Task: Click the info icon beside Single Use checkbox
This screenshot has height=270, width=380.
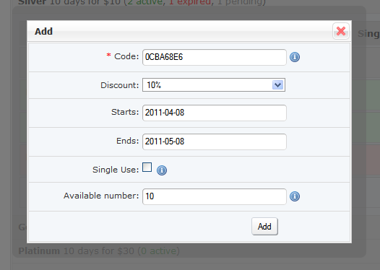Action: click(162, 170)
